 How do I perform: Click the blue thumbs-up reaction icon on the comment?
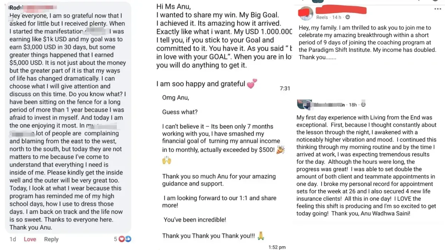click(128, 239)
